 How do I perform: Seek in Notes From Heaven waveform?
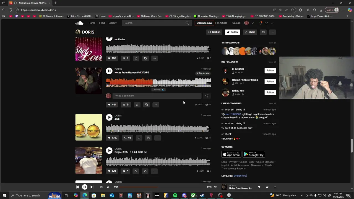(158, 82)
